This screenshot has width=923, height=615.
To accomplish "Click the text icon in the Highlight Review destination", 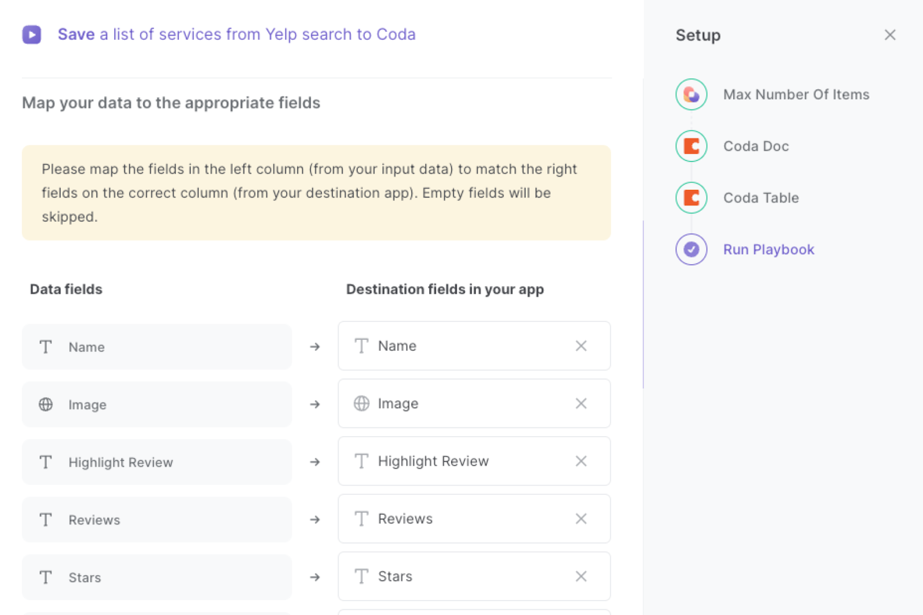I will click(x=362, y=461).
